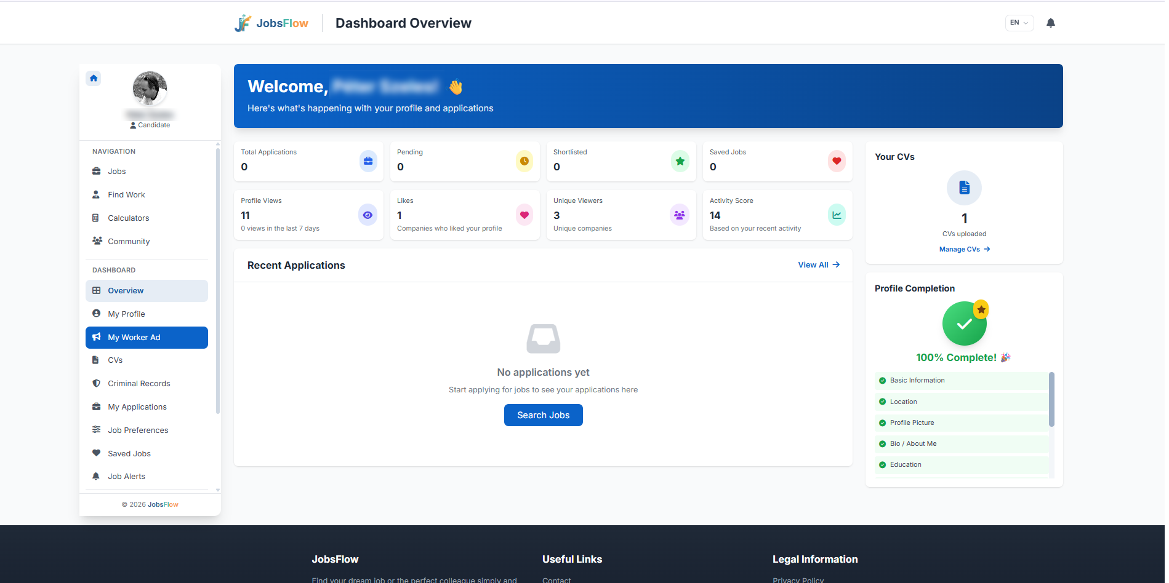Select the home icon above the profile picture
The height and width of the screenshot is (583, 1169).
click(x=94, y=78)
